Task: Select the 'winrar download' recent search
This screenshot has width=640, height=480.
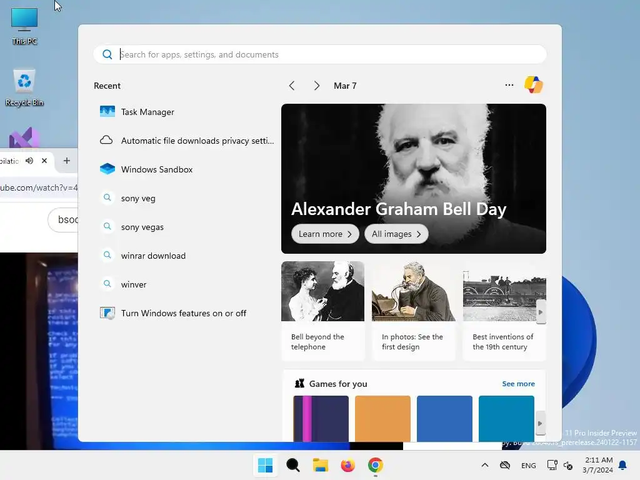Action: 184,256
